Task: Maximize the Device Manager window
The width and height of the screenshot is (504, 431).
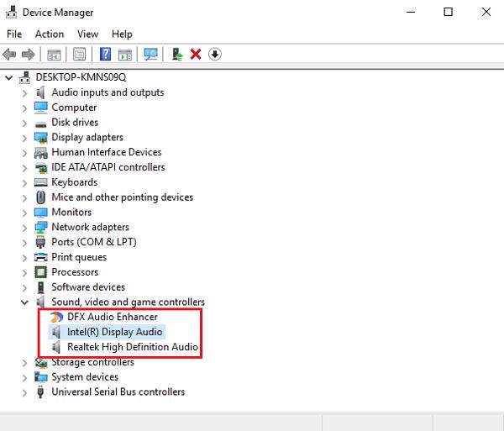Action: coord(448,13)
